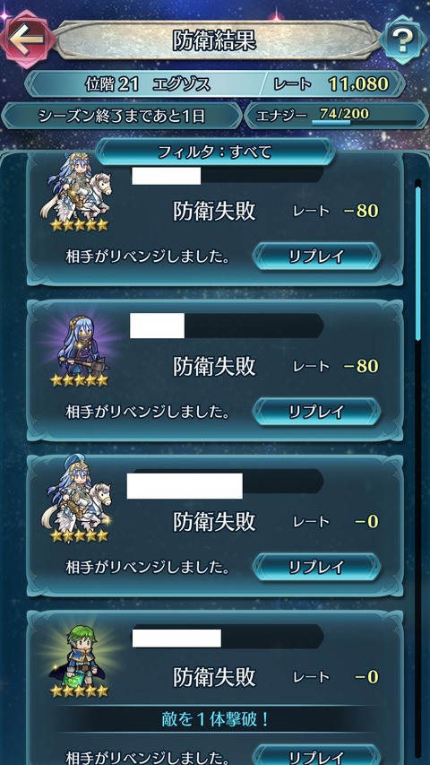Tap the シーズン終了まであと1日 season banner
The image size is (430, 765).
[122, 117]
